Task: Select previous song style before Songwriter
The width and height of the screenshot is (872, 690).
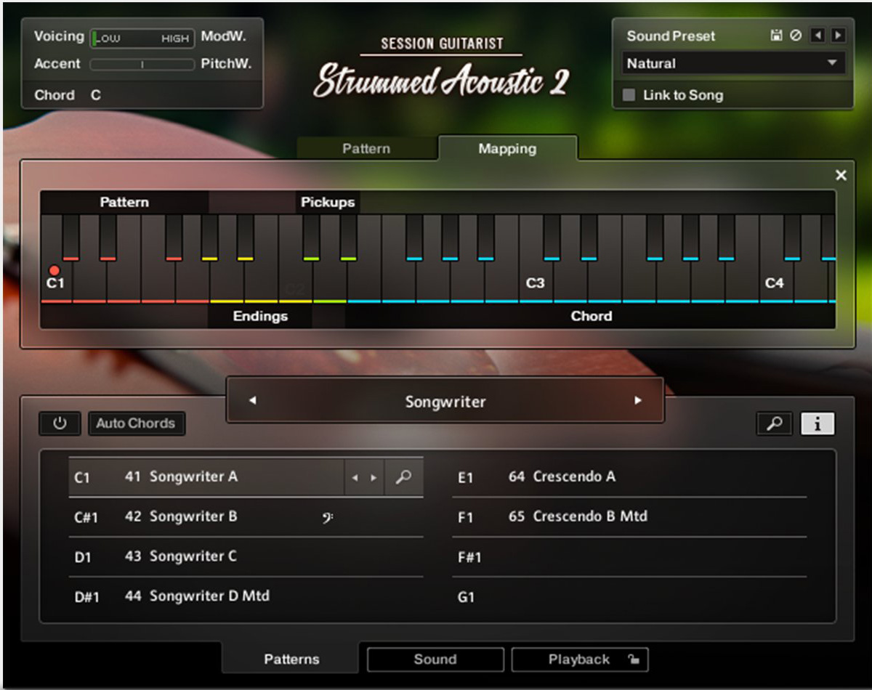Action: click(x=252, y=400)
